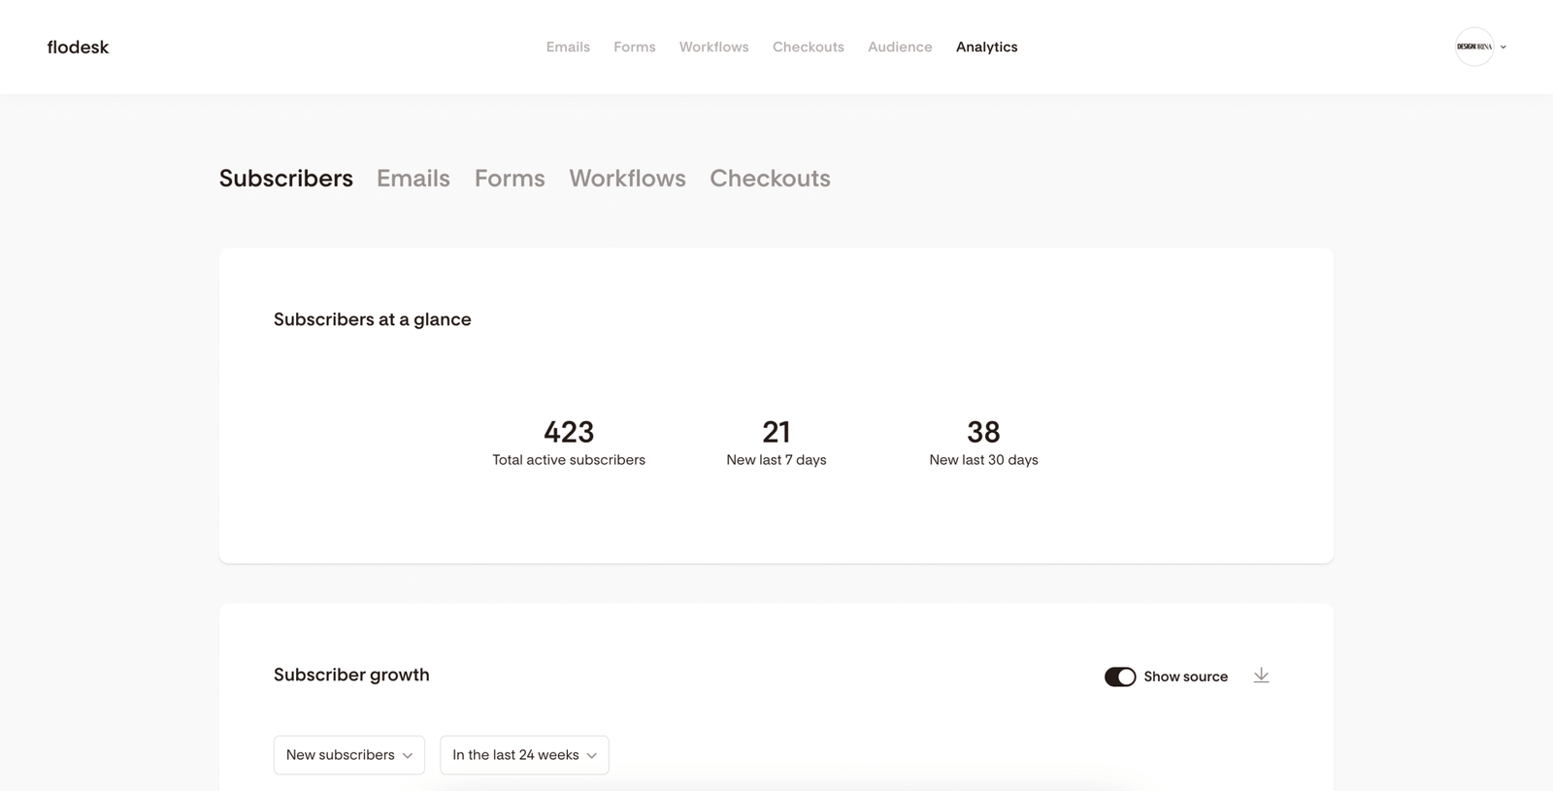1553x791 pixels.
Task: Navigate to Workflows in top navigation
Action: pos(713,47)
